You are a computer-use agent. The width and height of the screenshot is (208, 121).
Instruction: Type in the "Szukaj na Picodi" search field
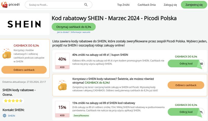55,5
